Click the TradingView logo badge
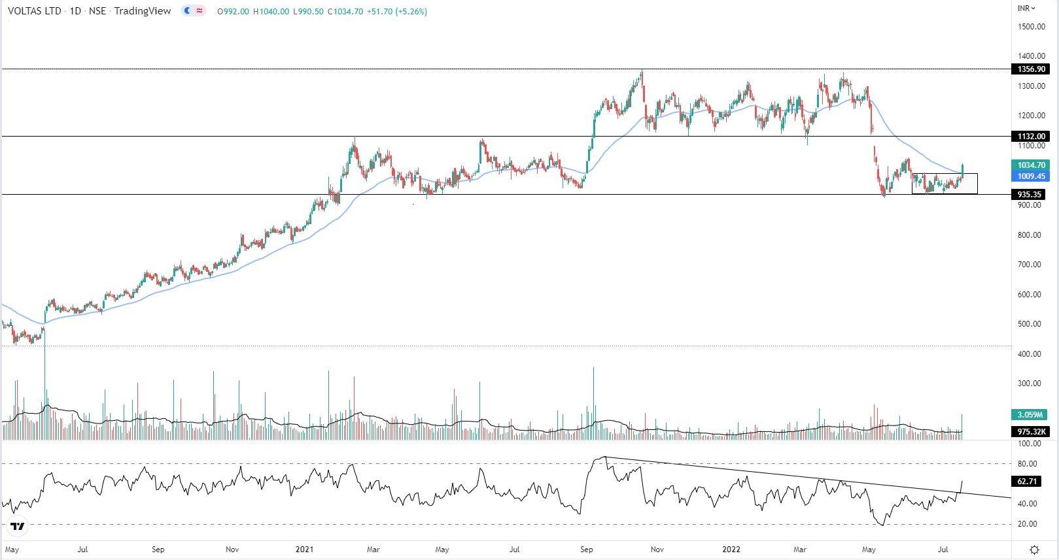The width and height of the screenshot is (1059, 560). (x=18, y=526)
